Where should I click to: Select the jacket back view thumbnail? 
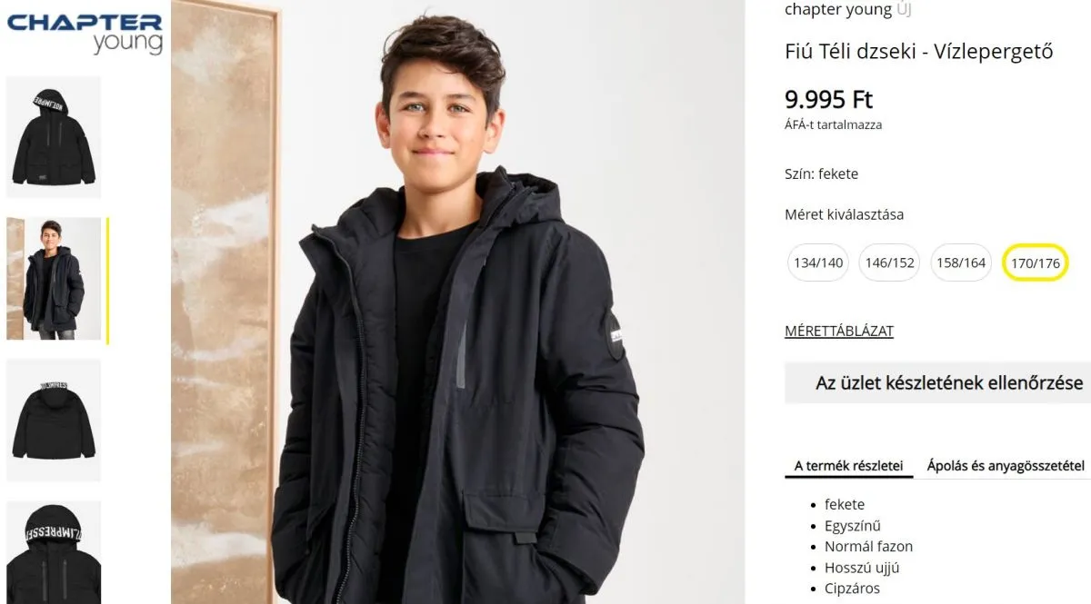[54, 421]
